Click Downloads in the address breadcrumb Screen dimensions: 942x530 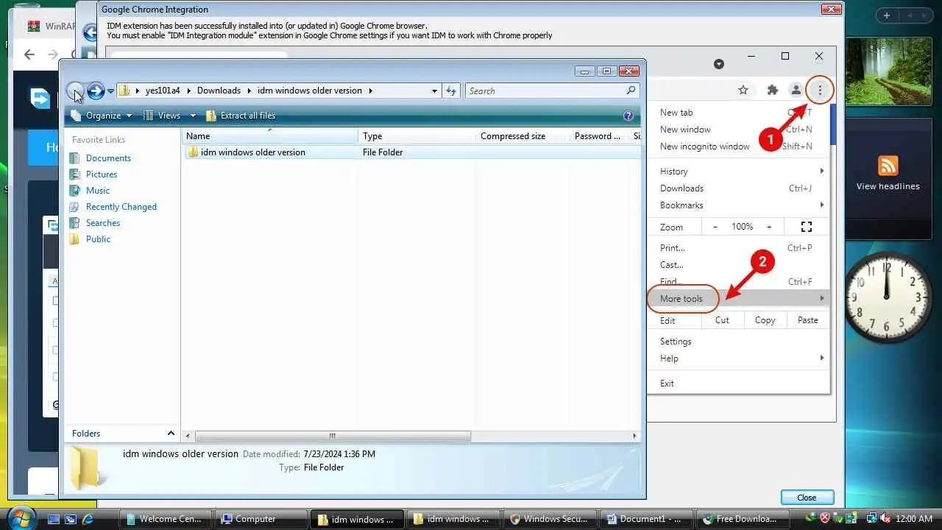[x=219, y=91]
